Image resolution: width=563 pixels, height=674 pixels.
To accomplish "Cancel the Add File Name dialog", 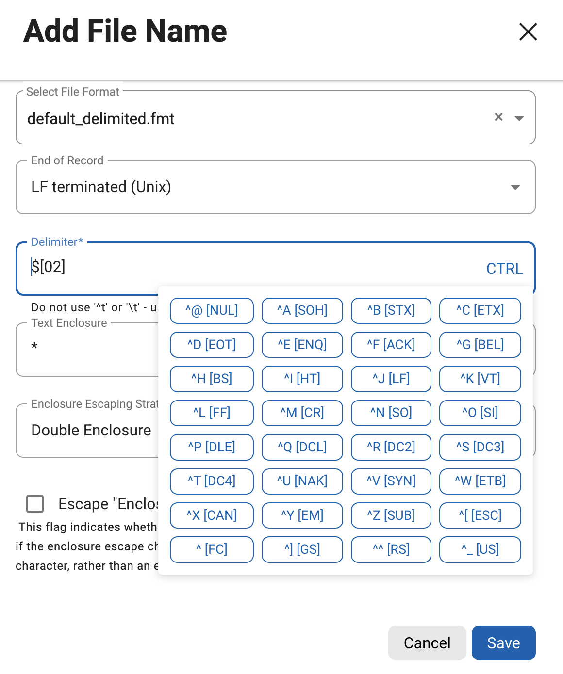I will [427, 642].
